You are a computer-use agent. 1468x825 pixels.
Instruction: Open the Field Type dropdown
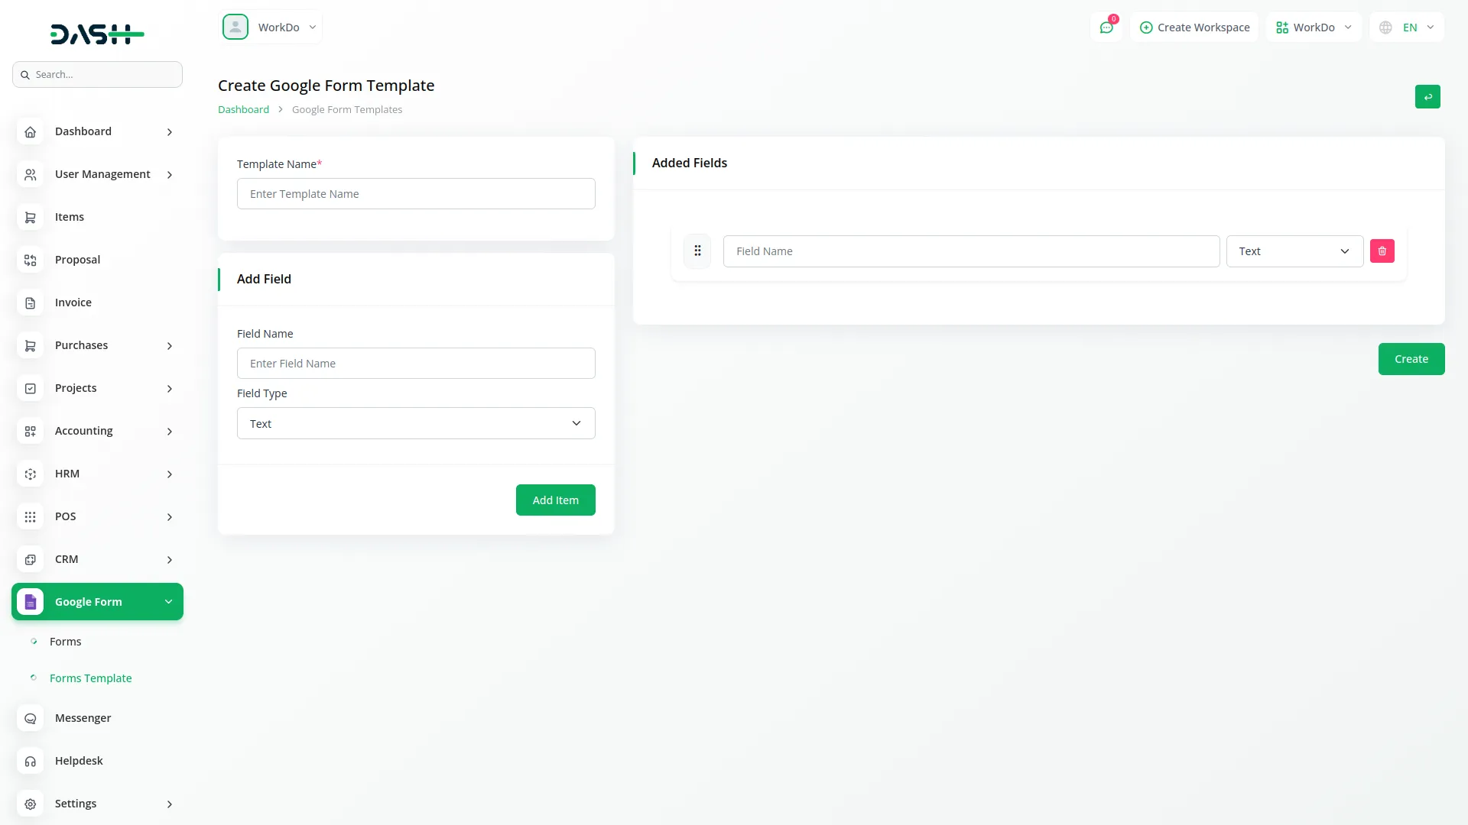point(415,422)
